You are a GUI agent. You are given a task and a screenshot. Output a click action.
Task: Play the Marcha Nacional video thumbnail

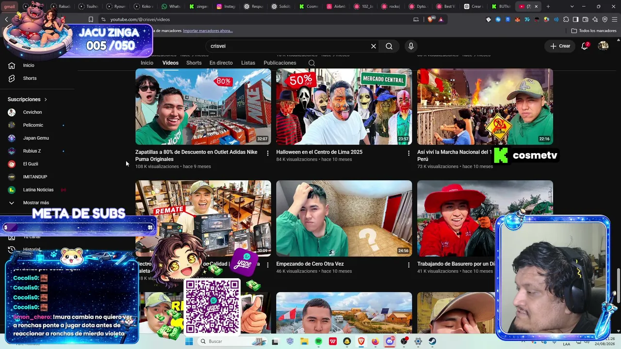pyautogui.click(x=485, y=107)
